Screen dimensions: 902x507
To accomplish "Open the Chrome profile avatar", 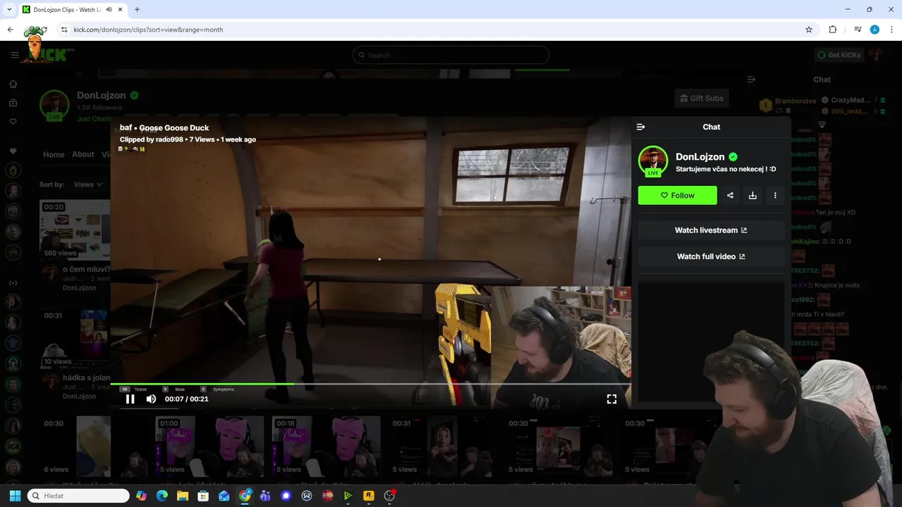I will pos(875,30).
